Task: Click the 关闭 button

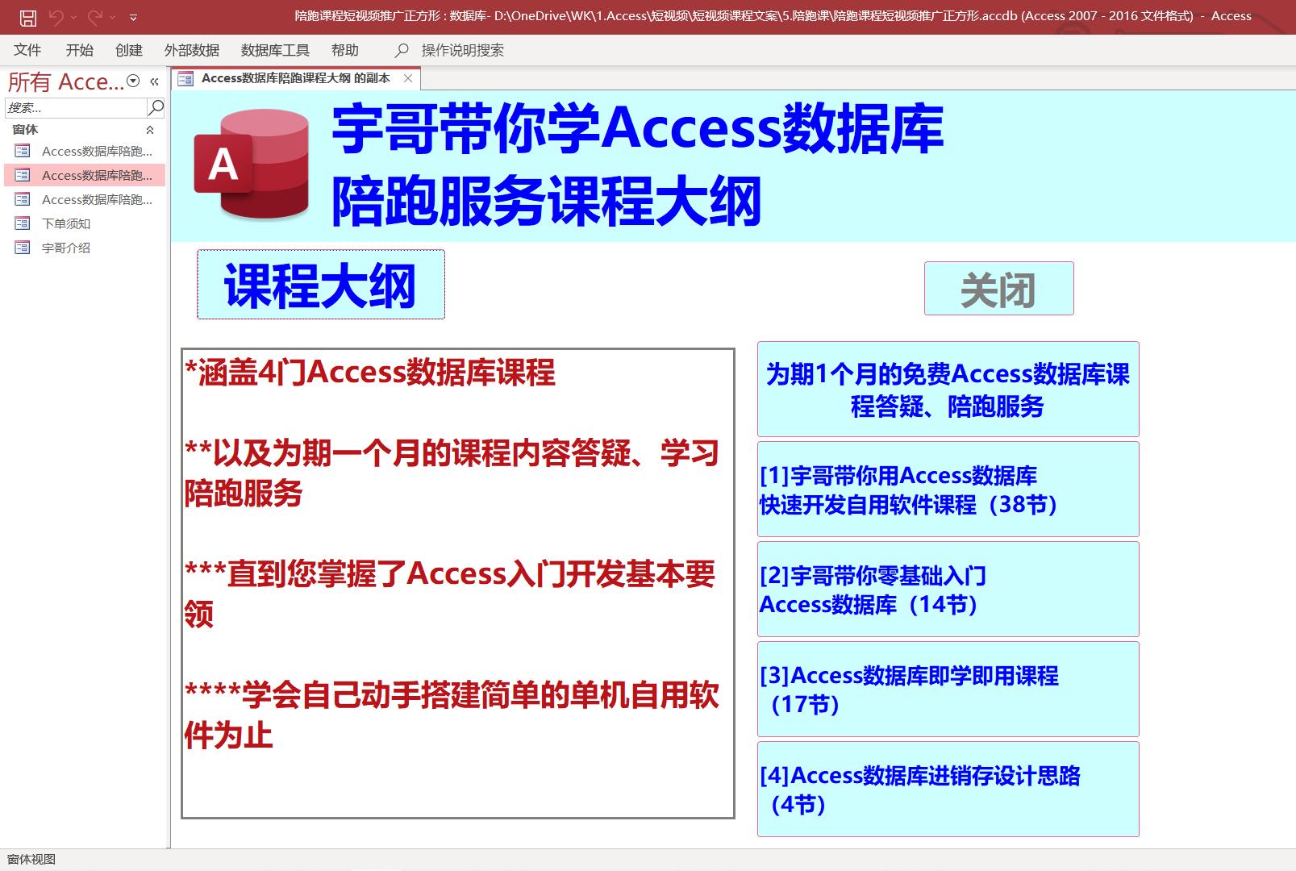Action: point(998,289)
